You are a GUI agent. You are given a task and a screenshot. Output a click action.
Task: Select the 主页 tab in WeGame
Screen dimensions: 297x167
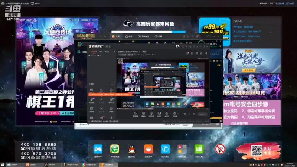[116, 36]
